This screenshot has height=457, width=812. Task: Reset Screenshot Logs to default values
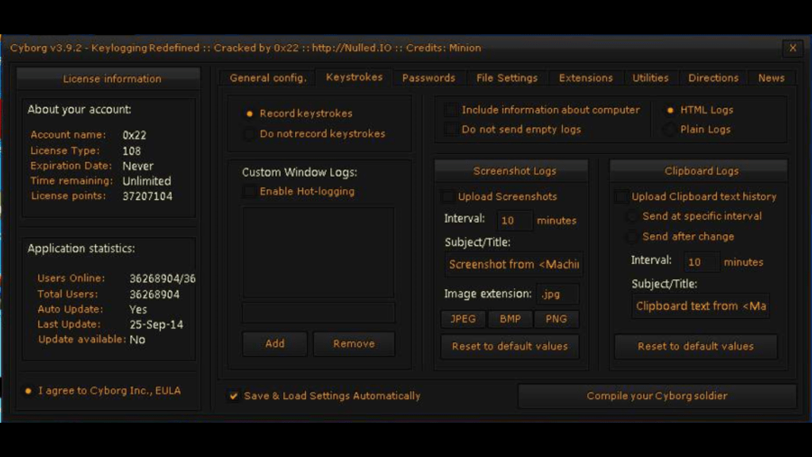pyautogui.click(x=510, y=346)
